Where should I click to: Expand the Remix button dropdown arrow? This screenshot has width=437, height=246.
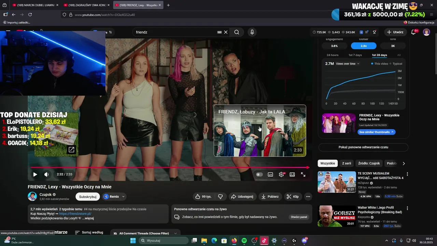tap(123, 197)
